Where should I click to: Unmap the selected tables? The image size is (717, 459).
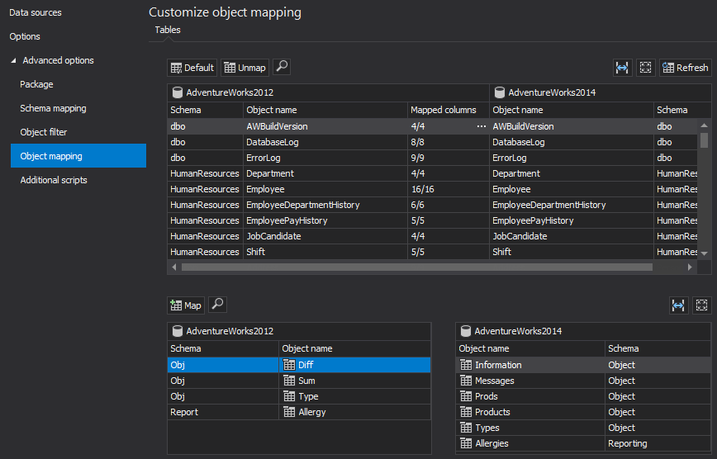(245, 68)
